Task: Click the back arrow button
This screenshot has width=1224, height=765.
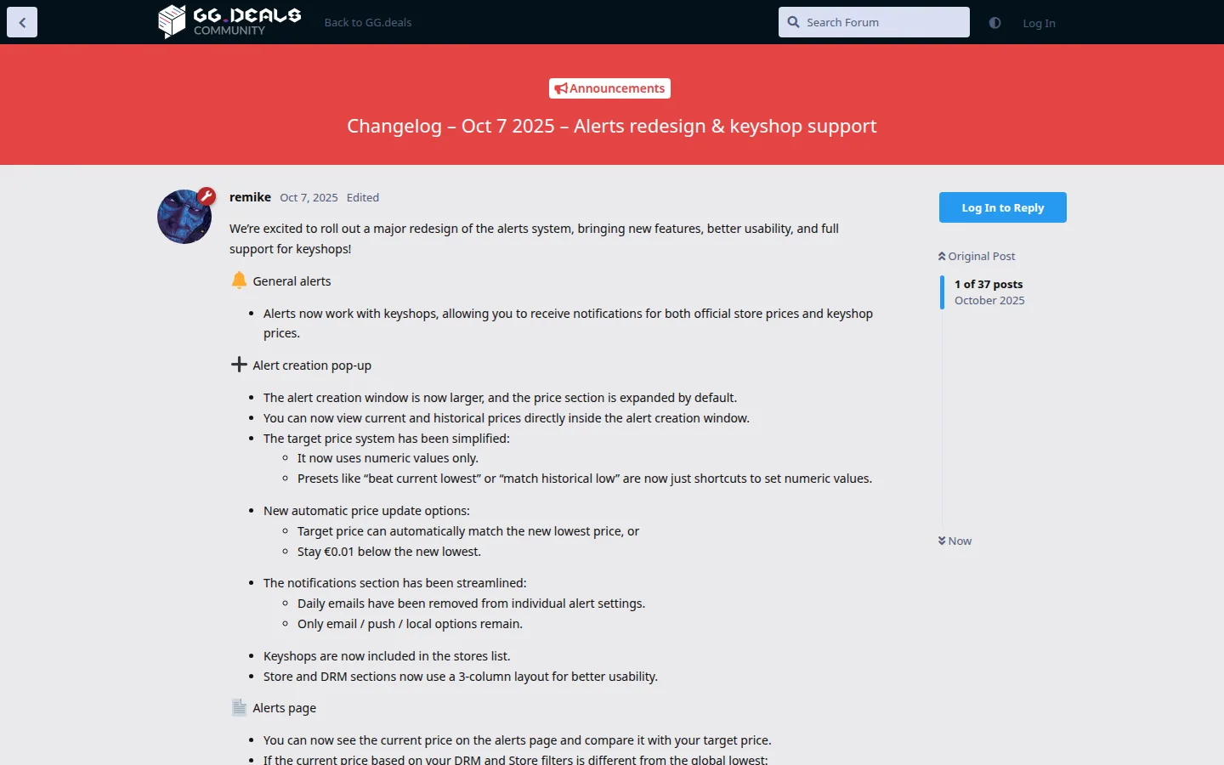Action: (x=22, y=22)
